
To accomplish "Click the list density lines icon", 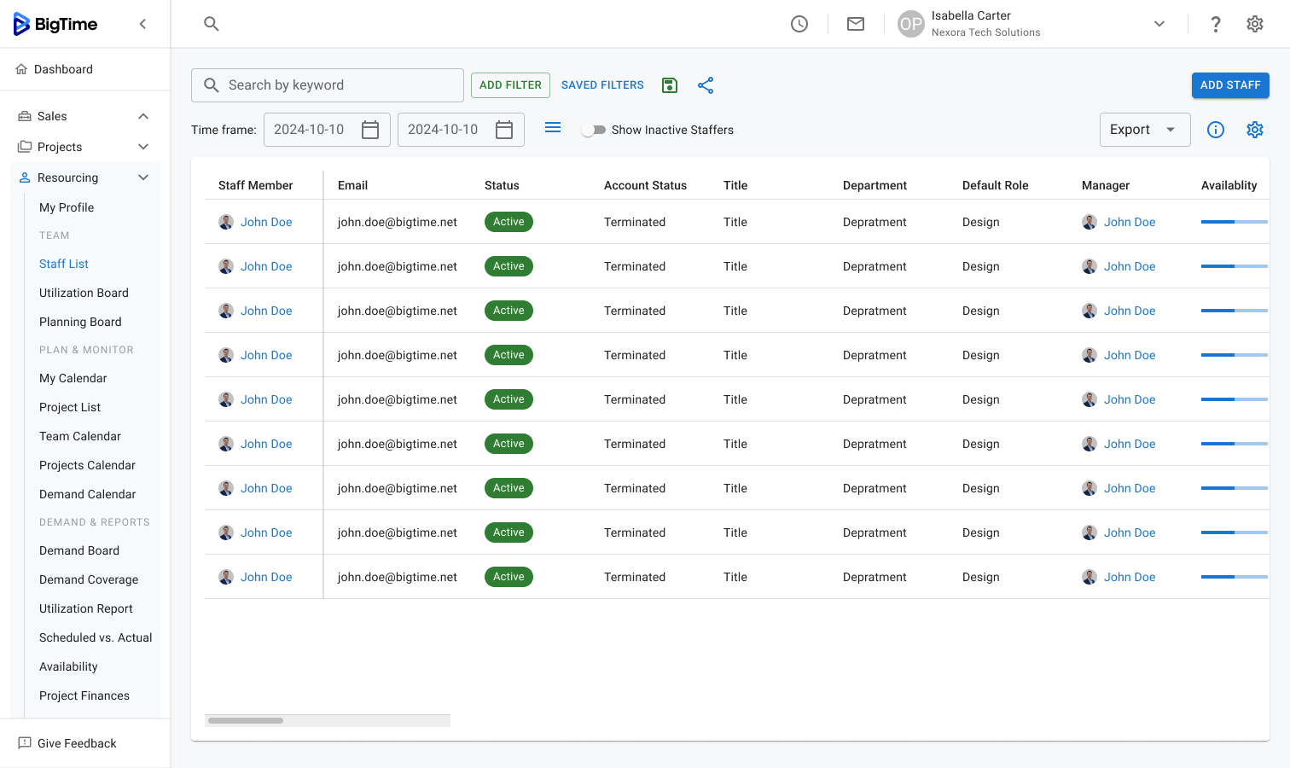I will pyautogui.click(x=553, y=128).
